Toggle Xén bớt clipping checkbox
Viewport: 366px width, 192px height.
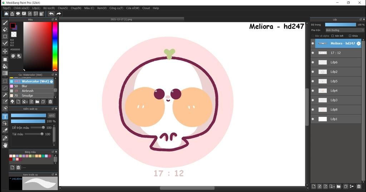[333, 36]
